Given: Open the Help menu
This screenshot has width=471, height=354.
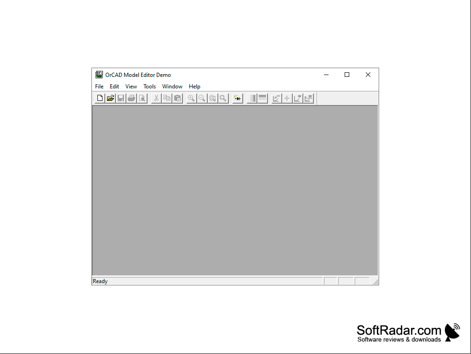Looking at the screenshot, I should (x=194, y=87).
